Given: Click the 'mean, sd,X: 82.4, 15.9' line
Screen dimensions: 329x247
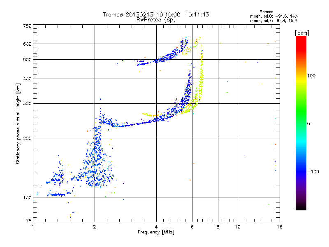Looking at the screenshot, I should tap(273, 21).
